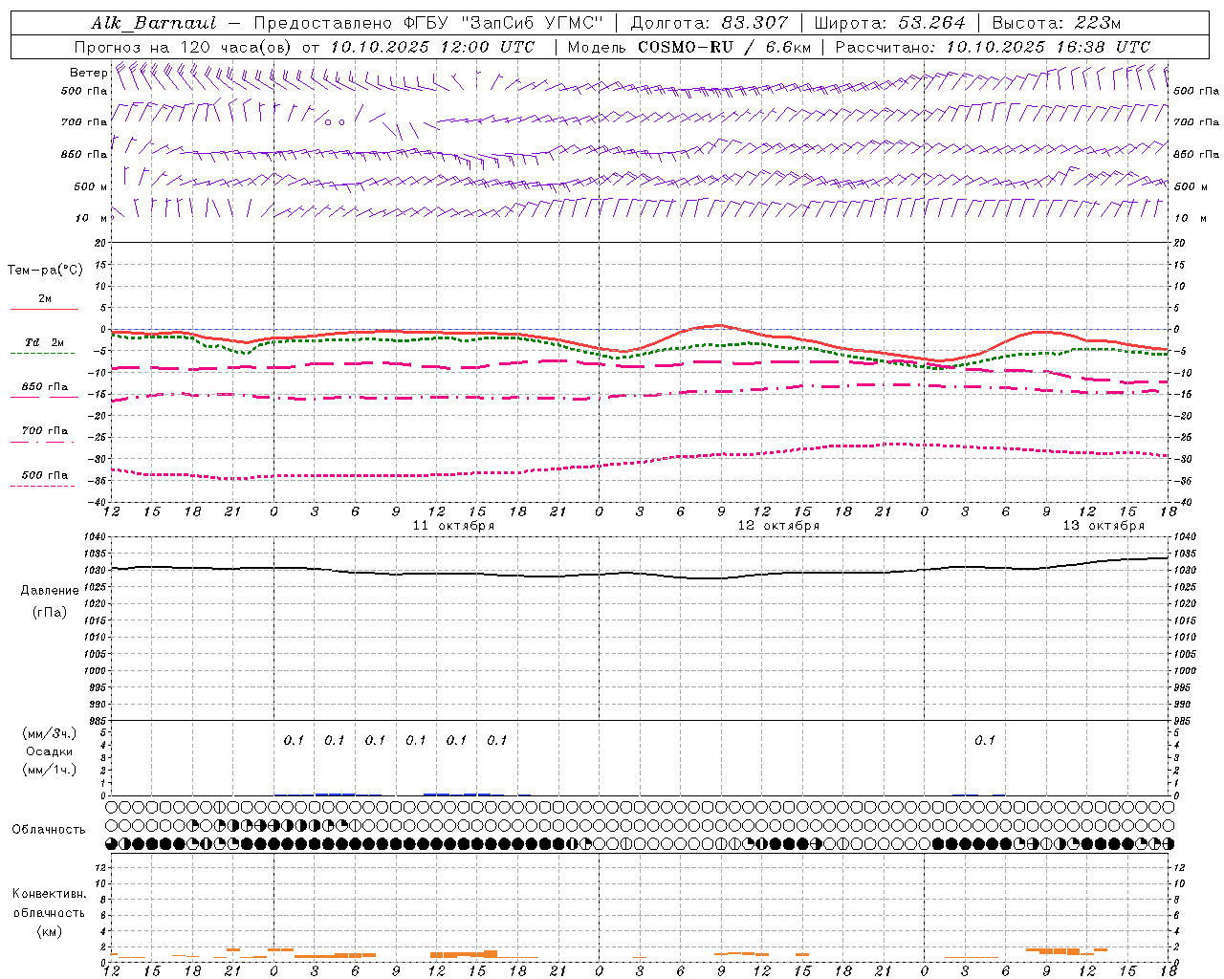Select the provider text ФГБУ "ЗапСиб УГМС"
1224x979 pixels.
click(x=503, y=23)
